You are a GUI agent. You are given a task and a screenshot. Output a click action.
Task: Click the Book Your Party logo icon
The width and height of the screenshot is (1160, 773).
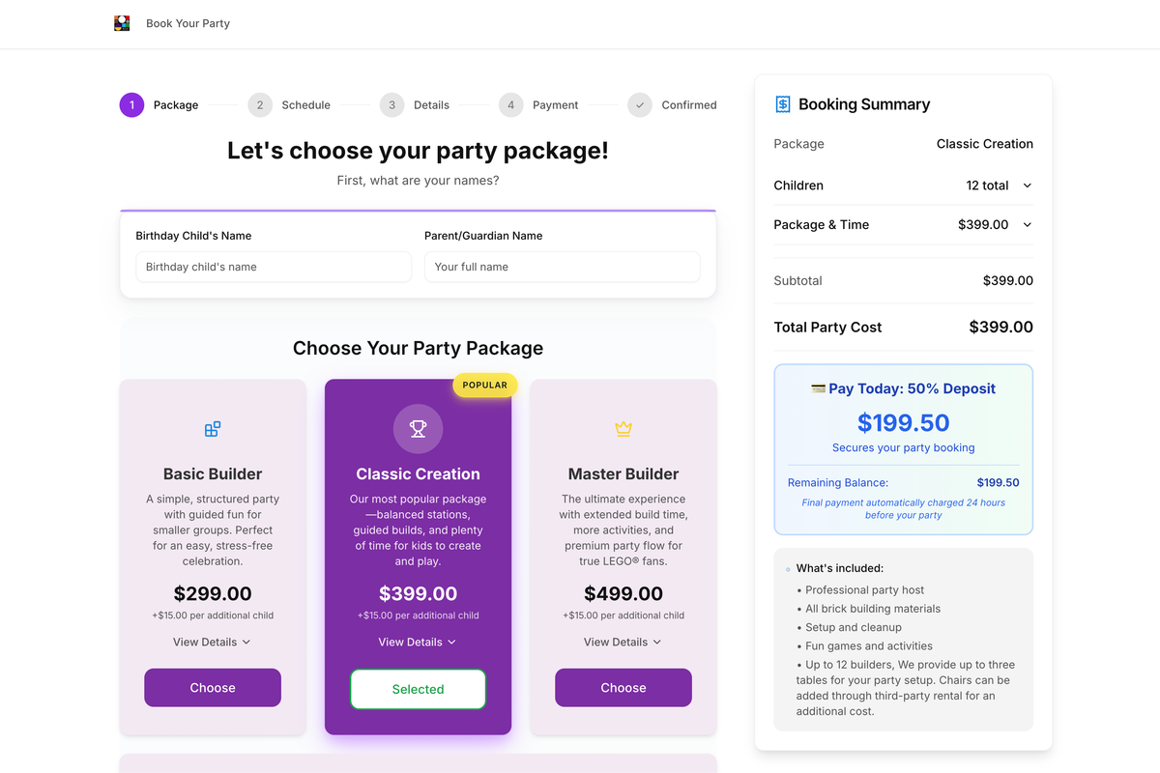click(x=122, y=22)
